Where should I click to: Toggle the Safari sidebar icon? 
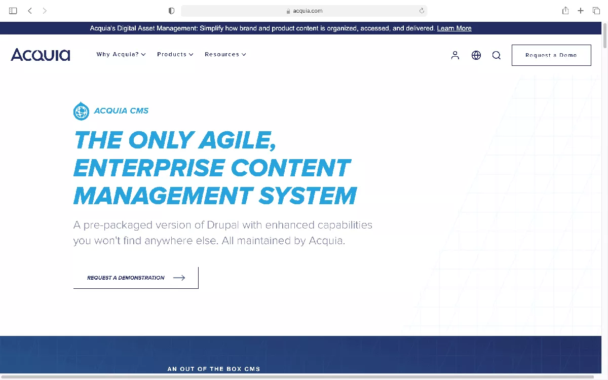click(x=13, y=11)
